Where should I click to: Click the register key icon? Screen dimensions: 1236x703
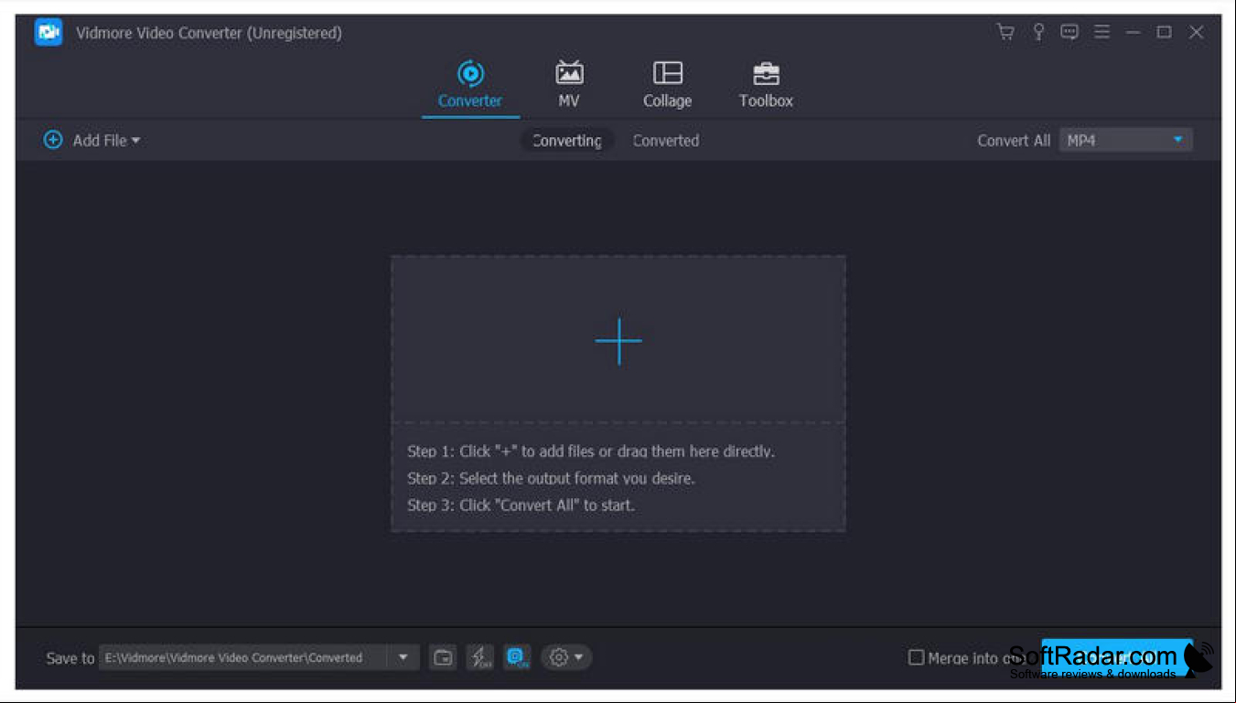(1038, 32)
